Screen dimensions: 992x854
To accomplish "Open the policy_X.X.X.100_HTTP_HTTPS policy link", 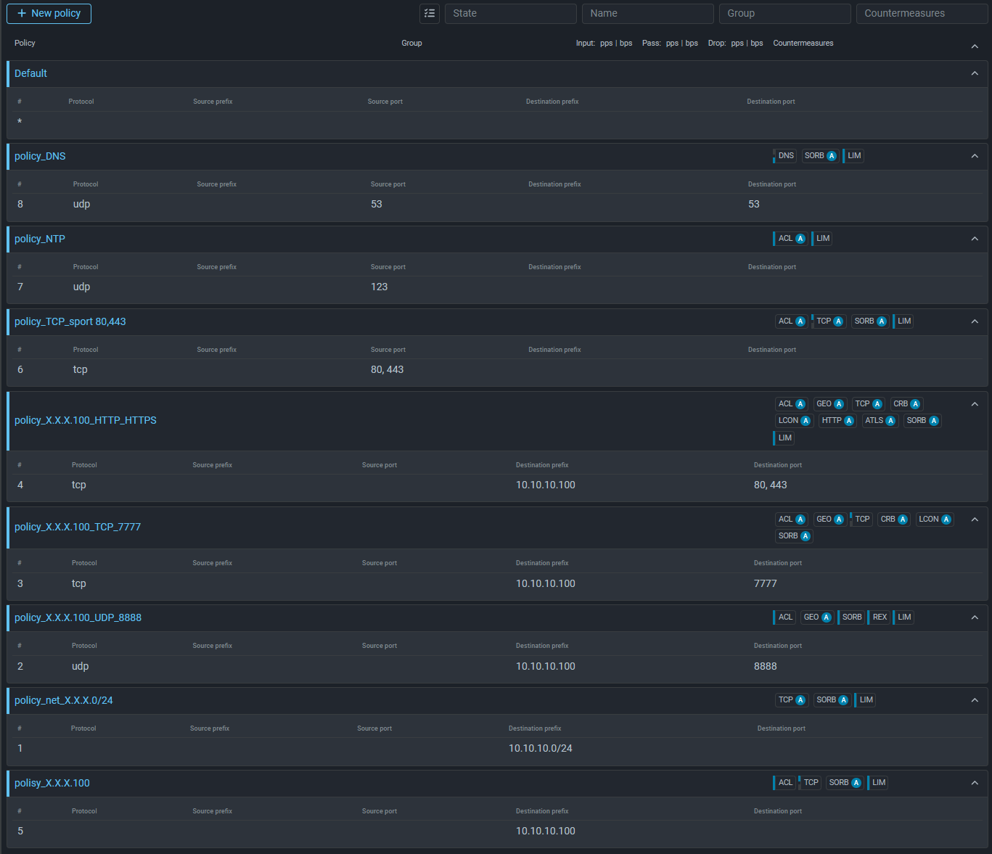I will (x=86, y=420).
